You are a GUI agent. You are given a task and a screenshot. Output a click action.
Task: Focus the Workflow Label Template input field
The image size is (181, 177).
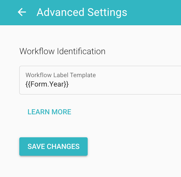click(100, 80)
